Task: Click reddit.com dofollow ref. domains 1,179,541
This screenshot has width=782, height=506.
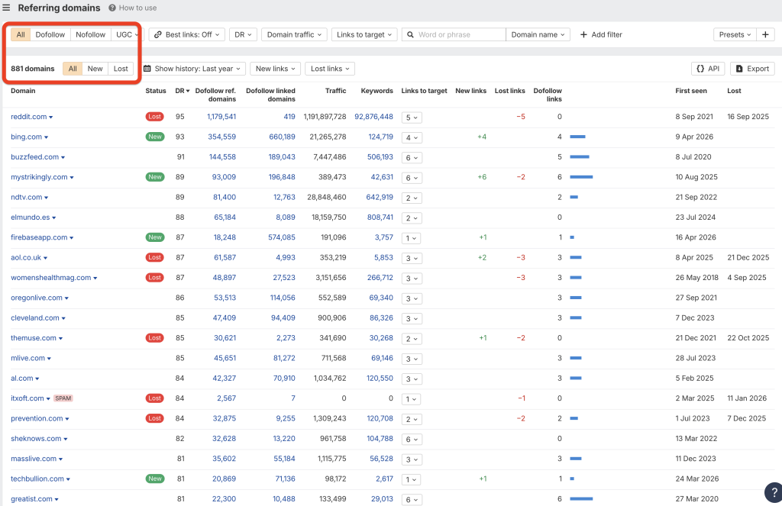Action: (221, 117)
